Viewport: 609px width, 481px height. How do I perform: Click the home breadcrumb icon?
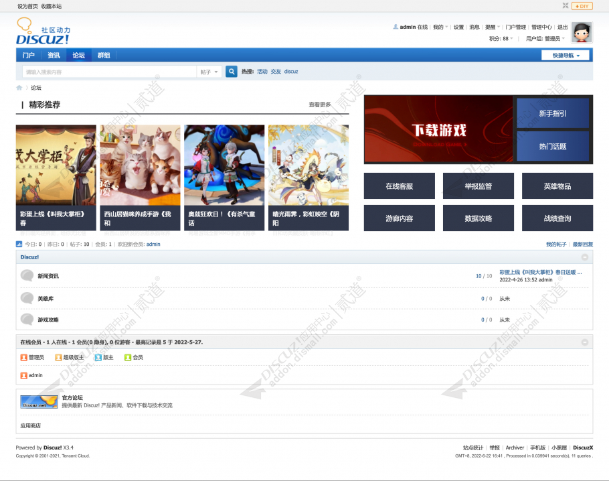tap(19, 88)
